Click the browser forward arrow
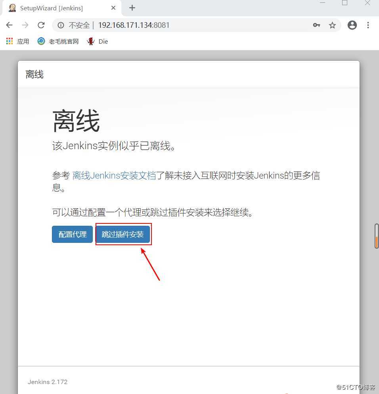This screenshot has height=394, width=379. [x=25, y=25]
